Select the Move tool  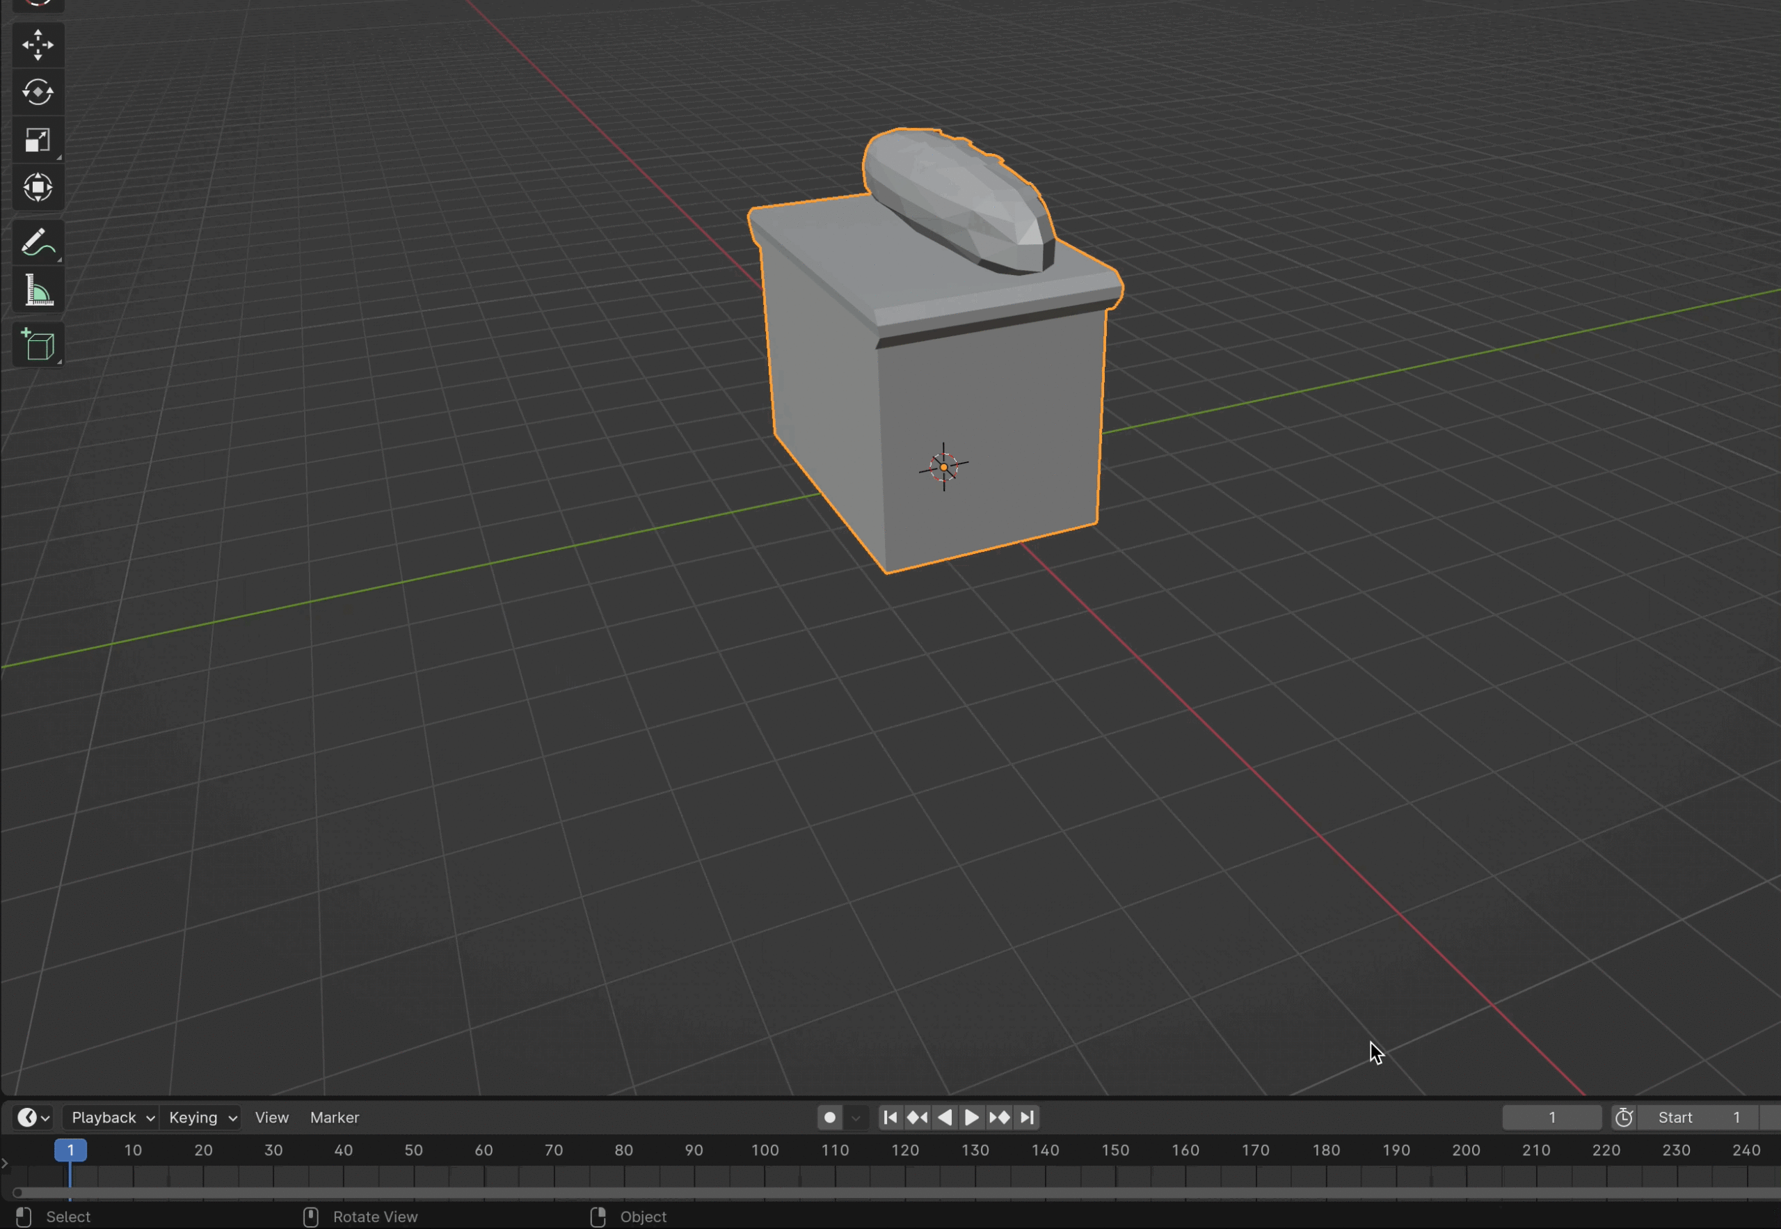tap(37, 45)
